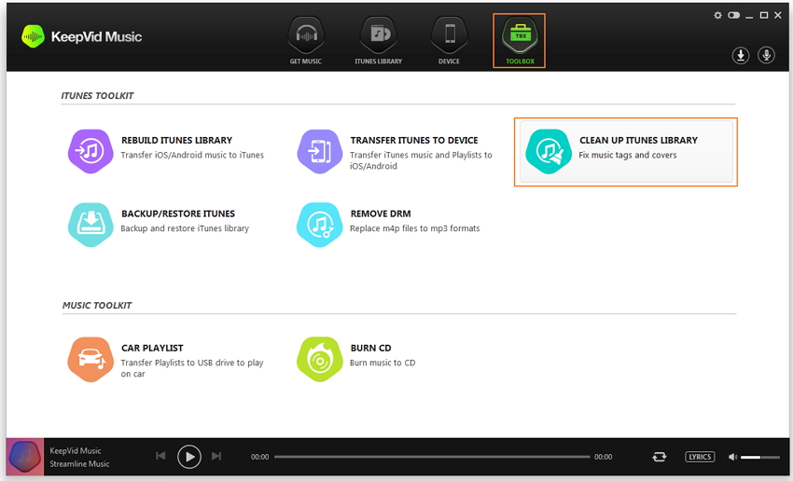Open the Backup/Restore iTunes tool
The height and width of the screenshot is (481, 793).
pos(90,224)
